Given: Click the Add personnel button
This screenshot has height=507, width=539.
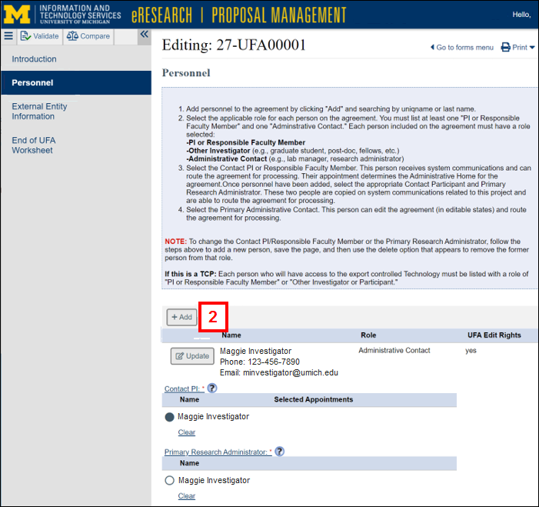Looking at the screenshot, I should (181, 317).
